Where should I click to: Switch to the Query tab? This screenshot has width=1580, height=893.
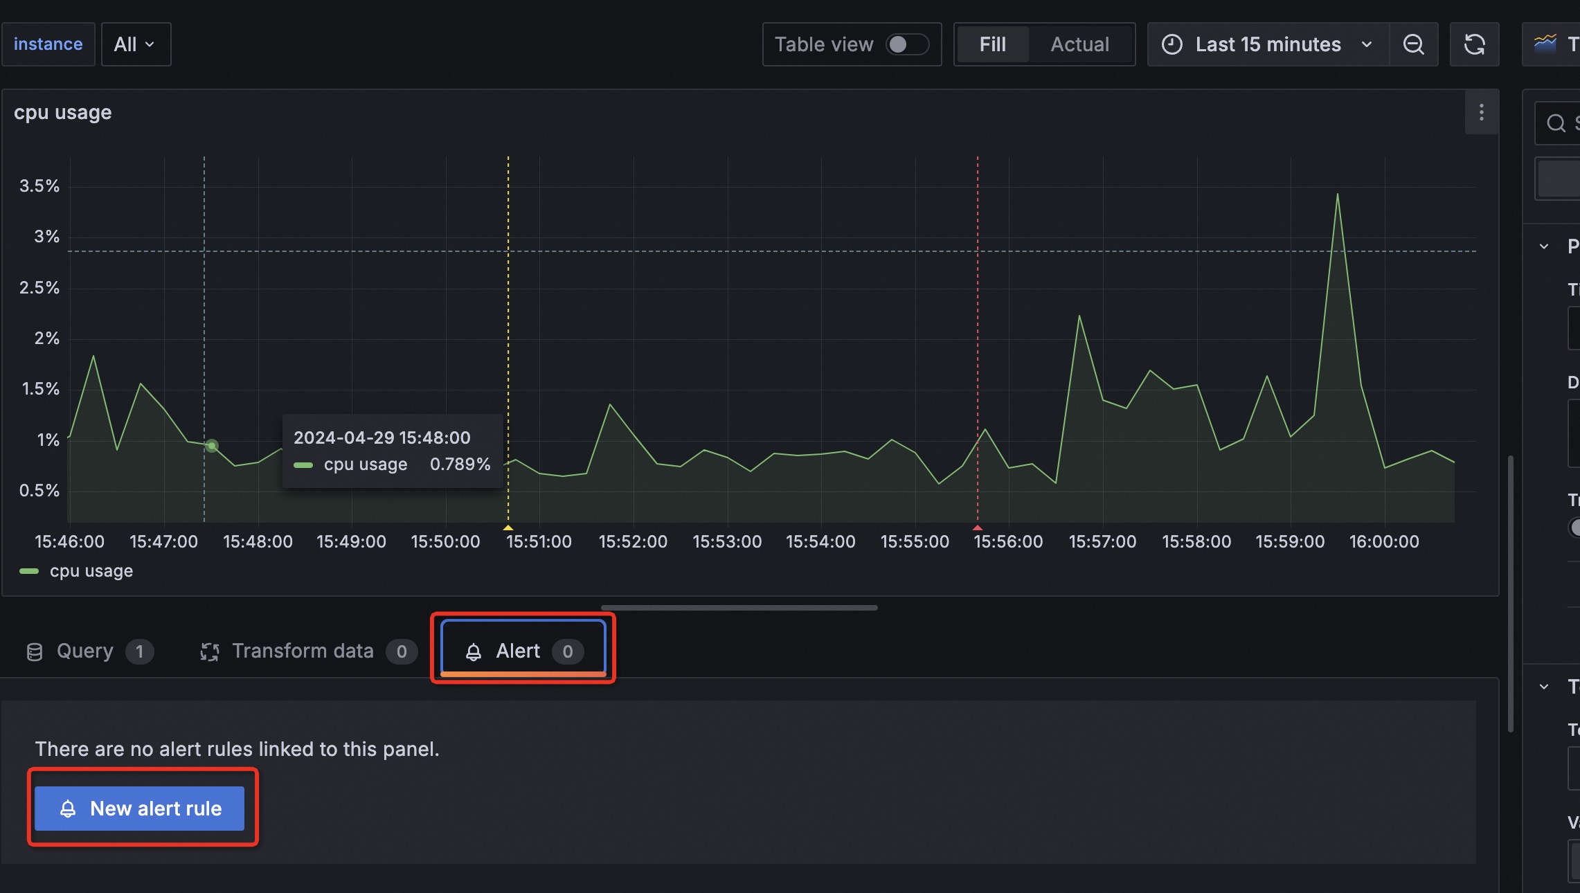(x=84, y=651)
